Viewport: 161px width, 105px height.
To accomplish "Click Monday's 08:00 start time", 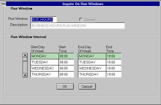I will click(x=66, y=56).
